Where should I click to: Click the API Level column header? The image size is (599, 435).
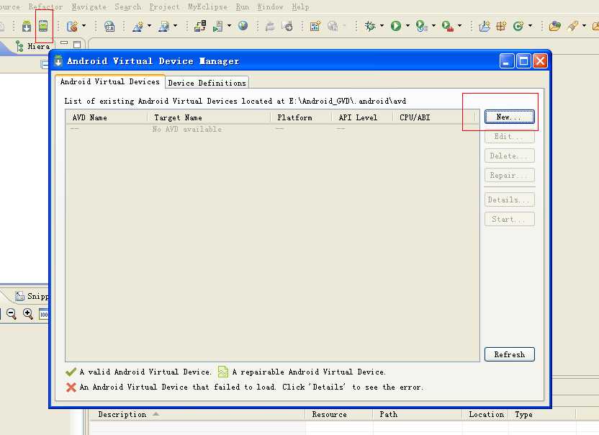[362, 117]
